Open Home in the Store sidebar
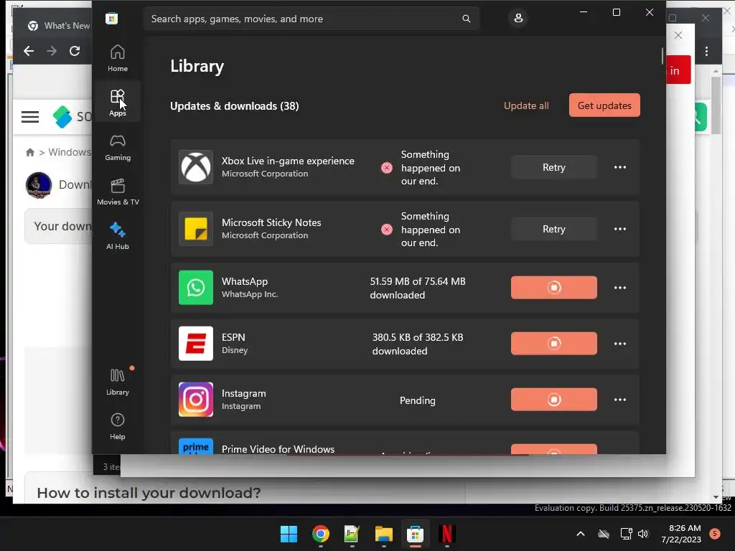This screenshot has height=551, width=735. click(x=117, y=58)
